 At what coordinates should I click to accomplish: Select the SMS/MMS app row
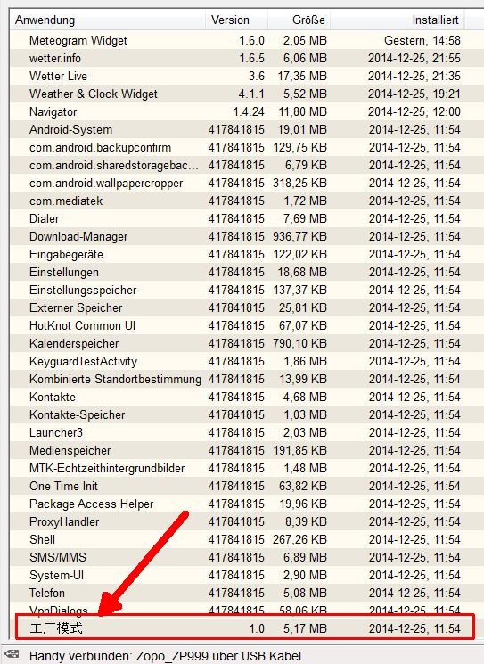point(237,557)
